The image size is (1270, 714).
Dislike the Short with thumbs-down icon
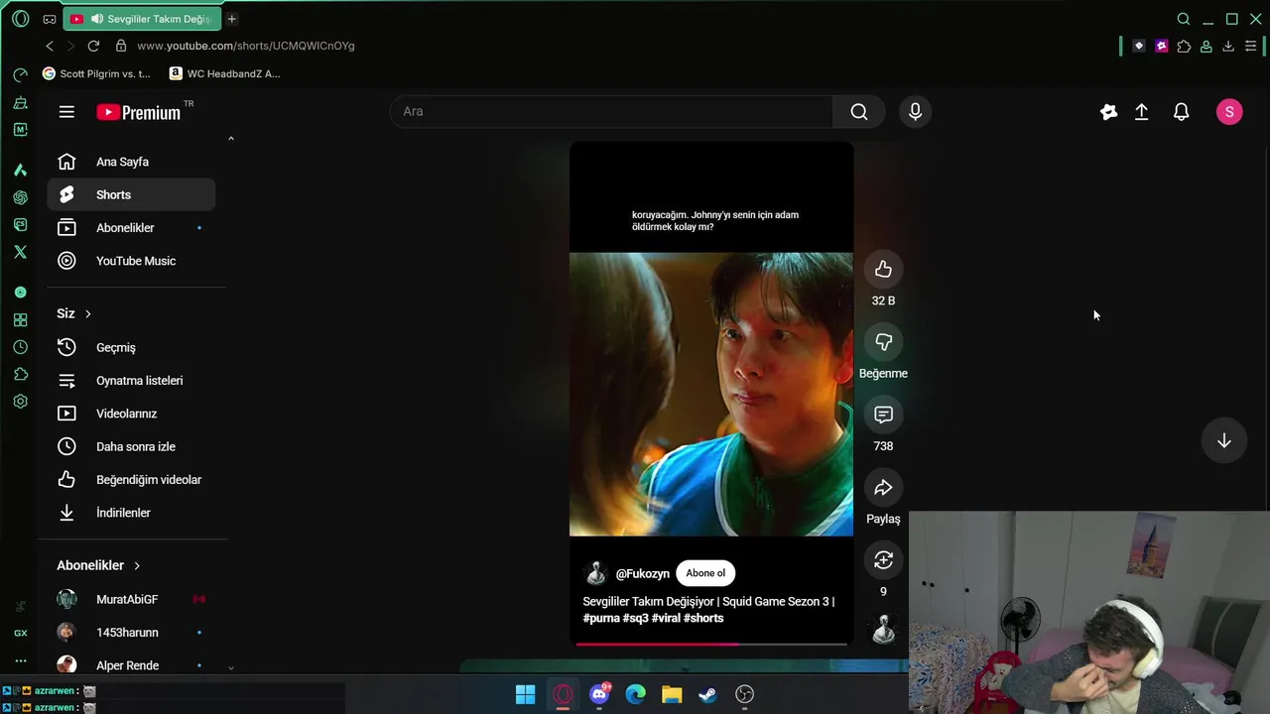pyautogui.click(x=883, y=342)
